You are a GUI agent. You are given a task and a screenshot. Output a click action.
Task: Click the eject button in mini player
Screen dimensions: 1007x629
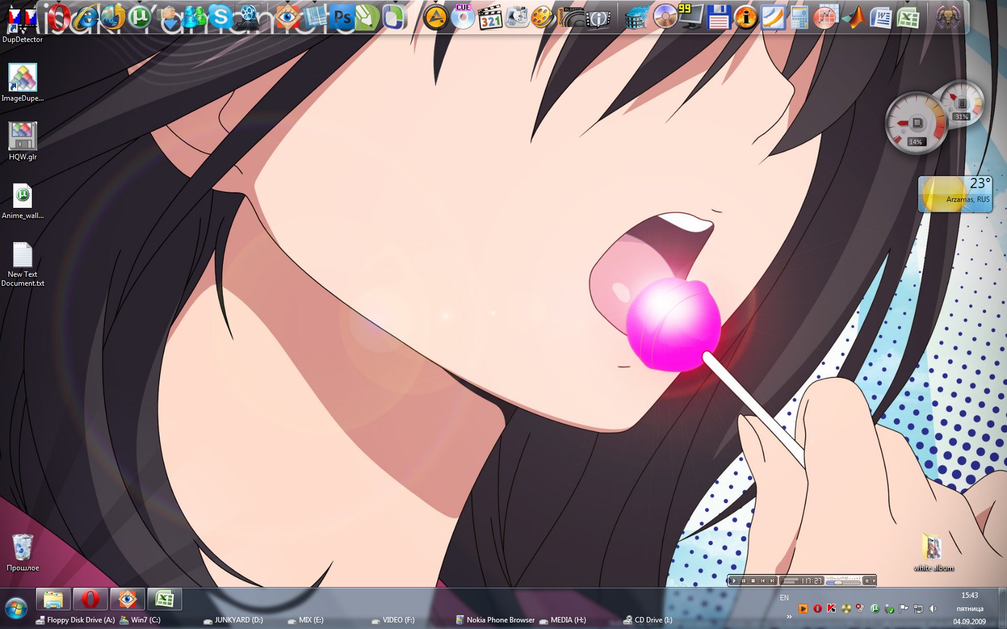pos(867,580)
